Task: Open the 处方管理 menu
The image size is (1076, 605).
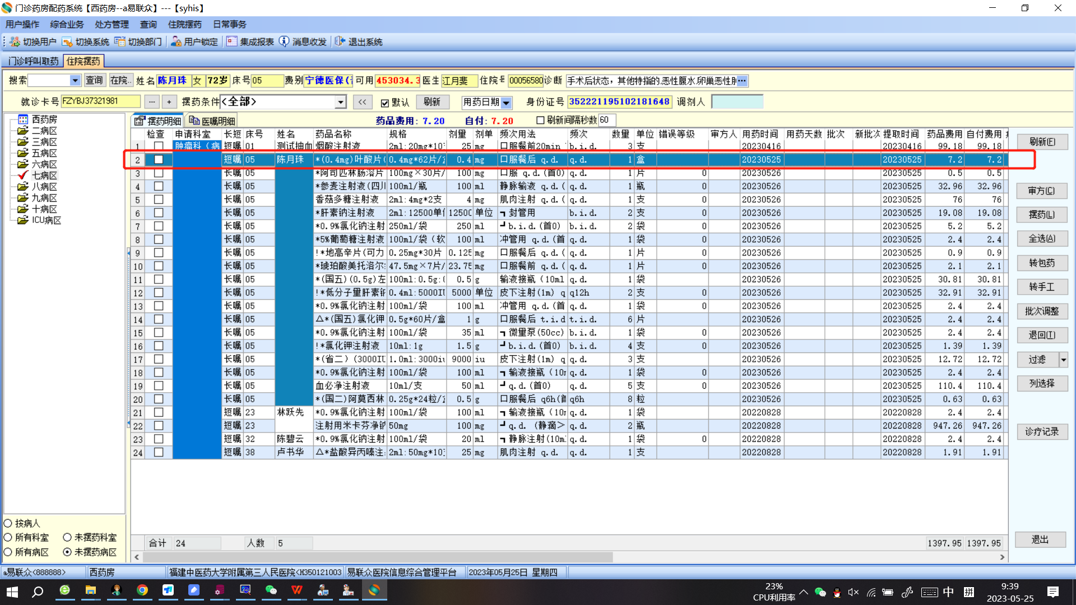Action: coord(112,24)
